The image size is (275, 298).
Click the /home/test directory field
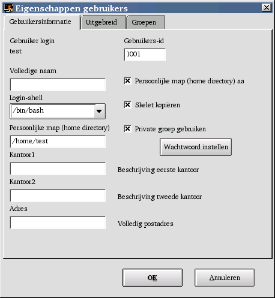pos(58,142)
